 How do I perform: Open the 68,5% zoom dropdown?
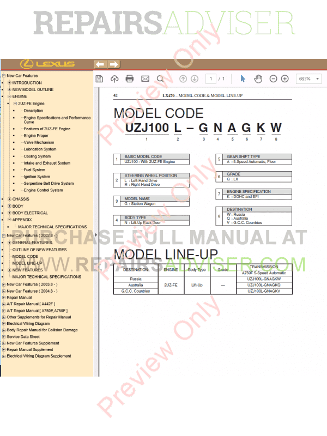[308, 78]
